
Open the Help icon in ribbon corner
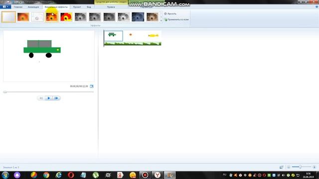click(317, 6)
